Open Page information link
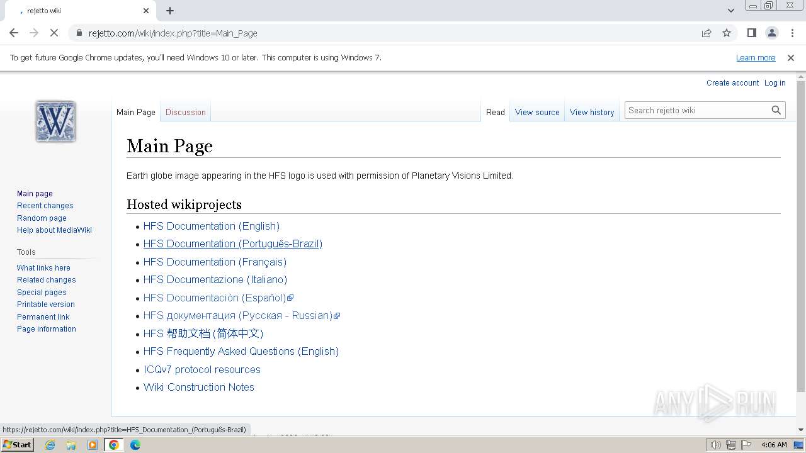Viewport: 806px width, 453px height. [x=47, y=329]
